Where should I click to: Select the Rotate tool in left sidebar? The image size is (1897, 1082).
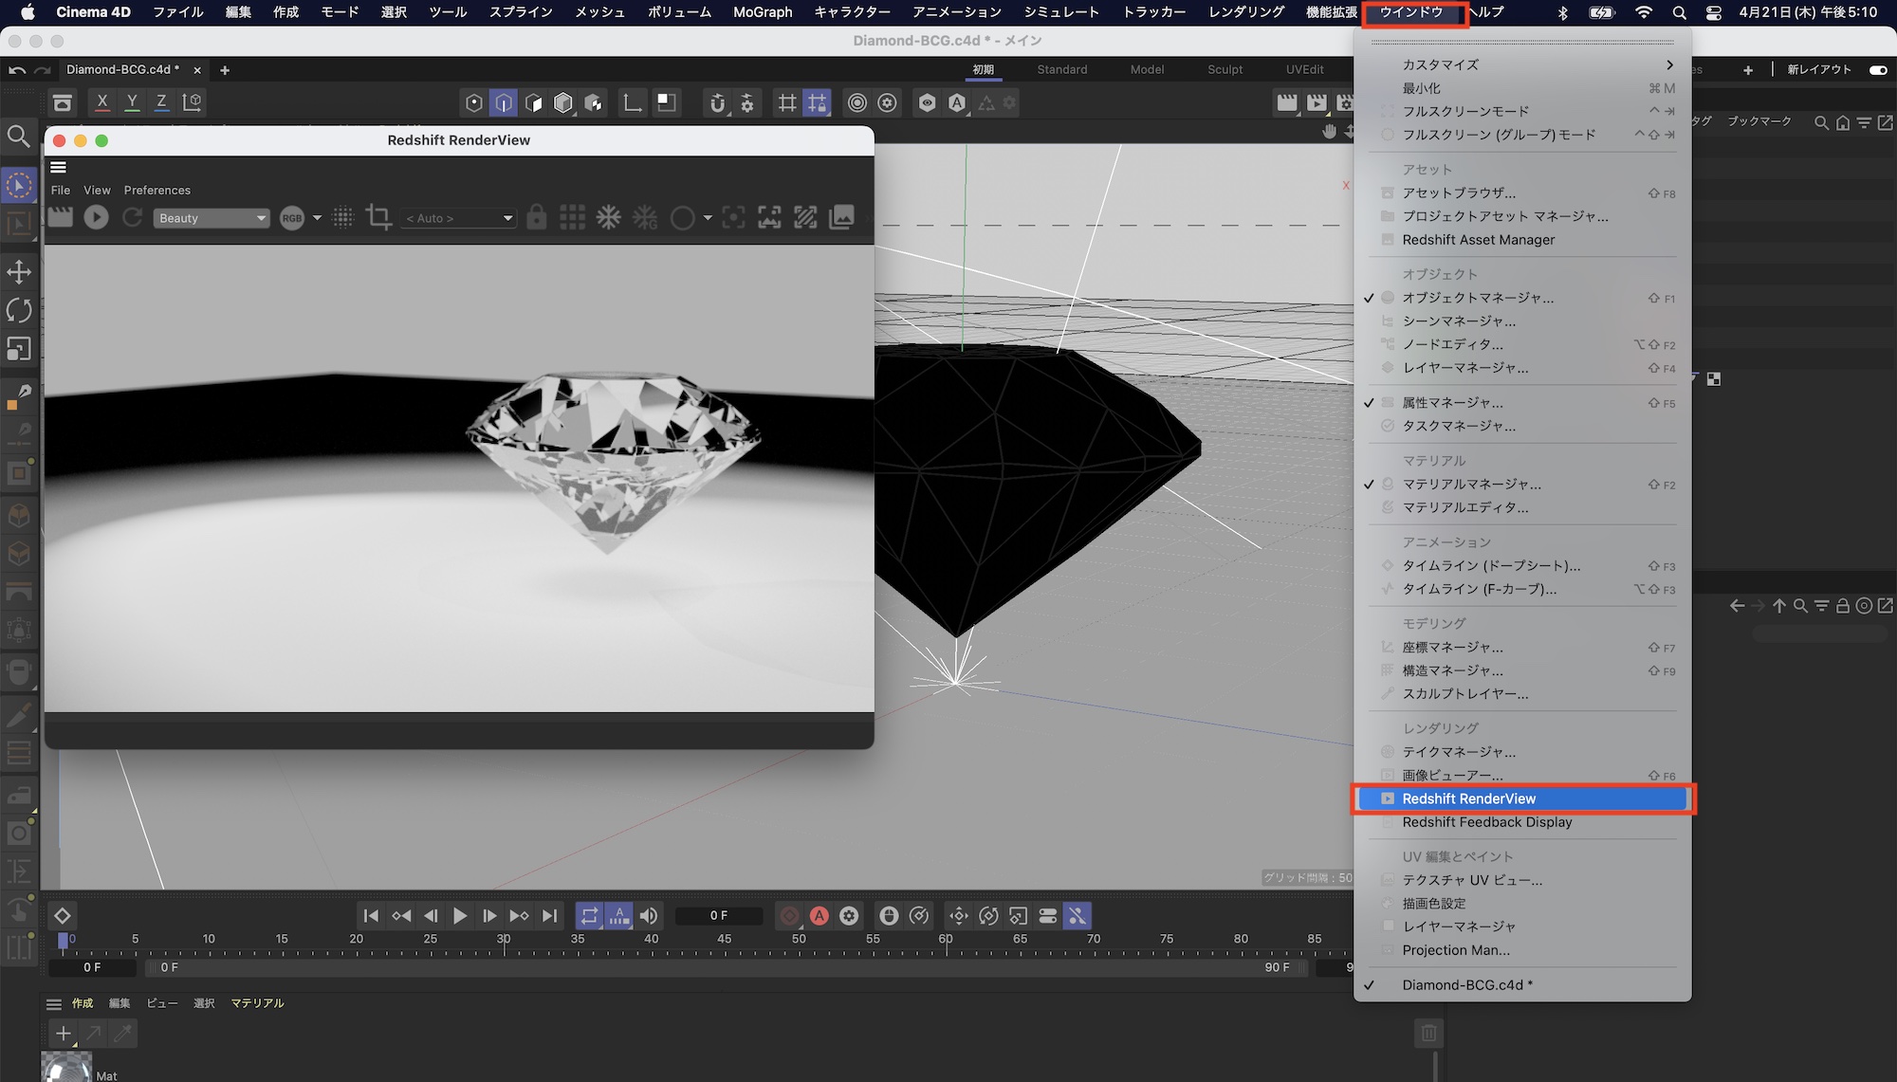[x=18, y=310]
